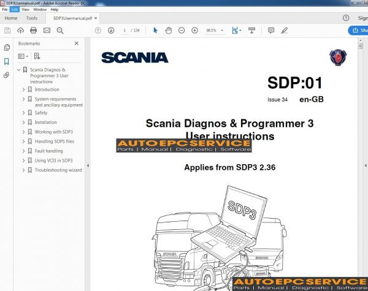
Task: Open the Window menu
Action: point(40,10)
